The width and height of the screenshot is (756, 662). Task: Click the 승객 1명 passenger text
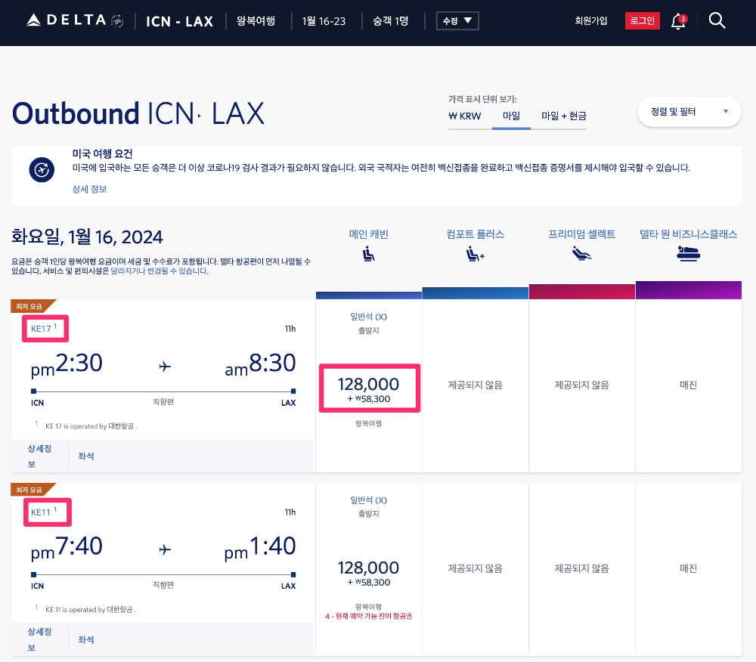(390, 20)
